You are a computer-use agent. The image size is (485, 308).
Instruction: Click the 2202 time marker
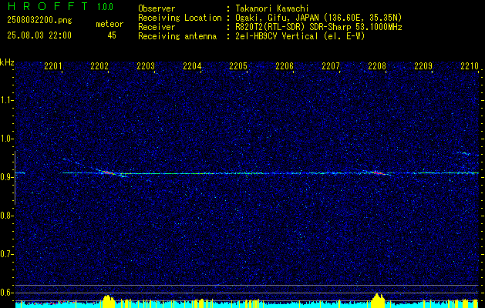point(99,66)
